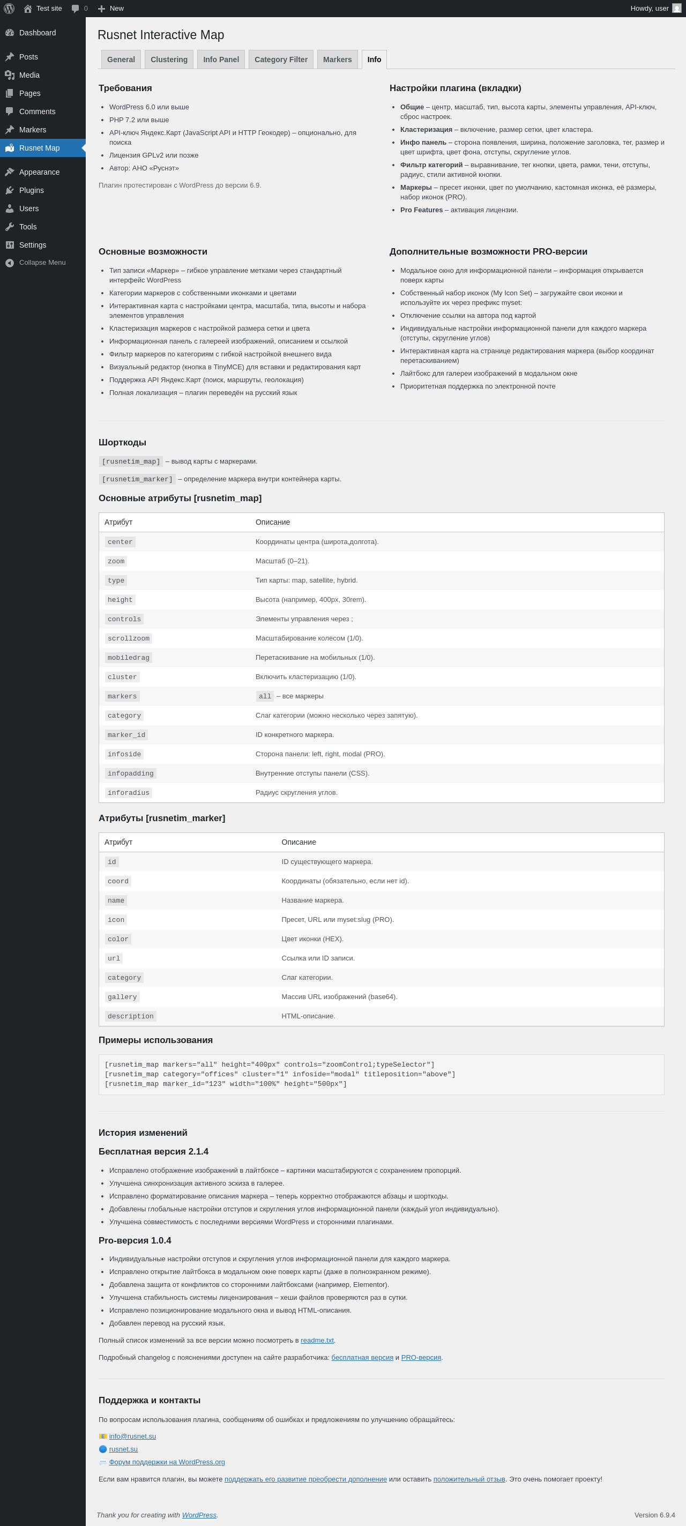Open the Test site home icon
The width and height of the screenshot is (686, 1526).
coord(28,8)
